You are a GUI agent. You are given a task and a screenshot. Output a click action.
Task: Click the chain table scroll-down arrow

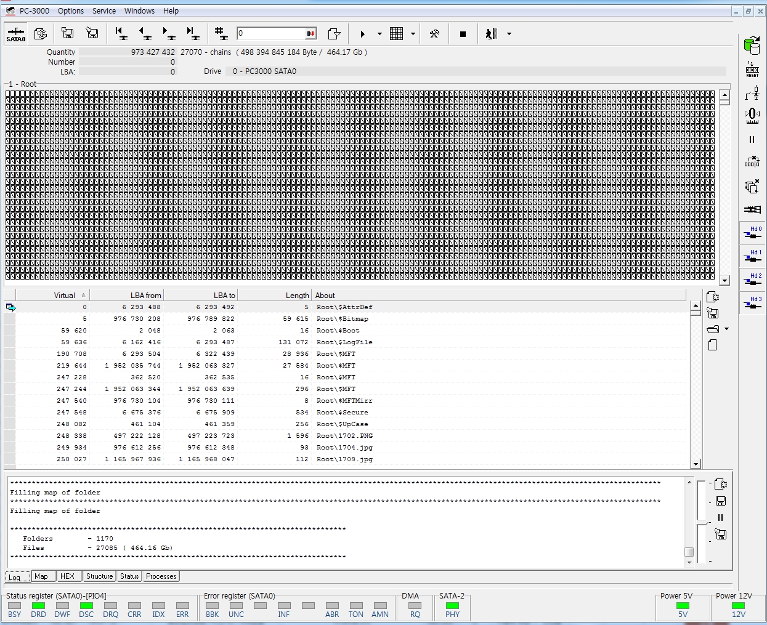[696, 464]
